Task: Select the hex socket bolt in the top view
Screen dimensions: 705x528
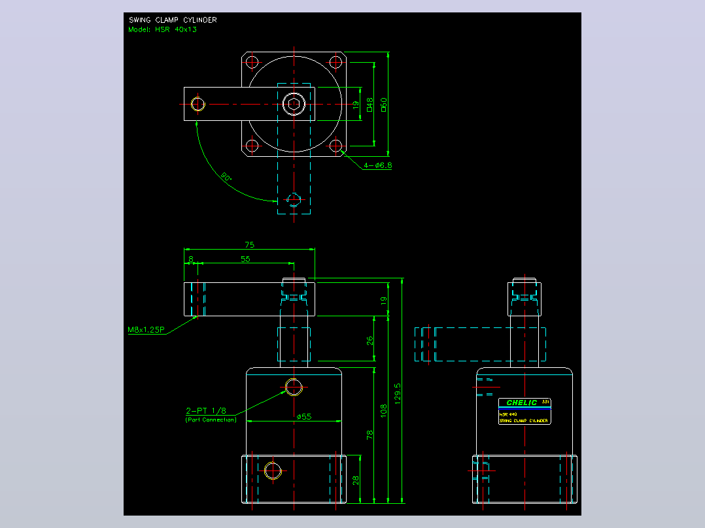Action: (294, 105)
